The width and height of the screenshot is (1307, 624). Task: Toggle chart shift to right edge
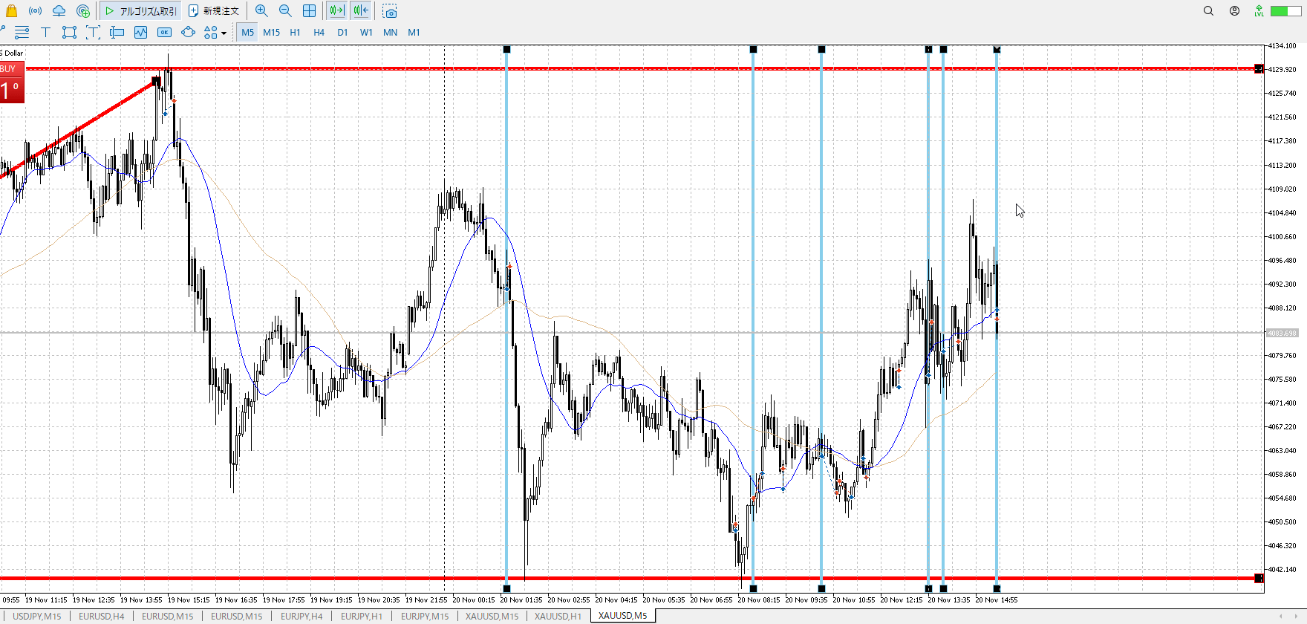pyautogui.click(x=361, y=10)
